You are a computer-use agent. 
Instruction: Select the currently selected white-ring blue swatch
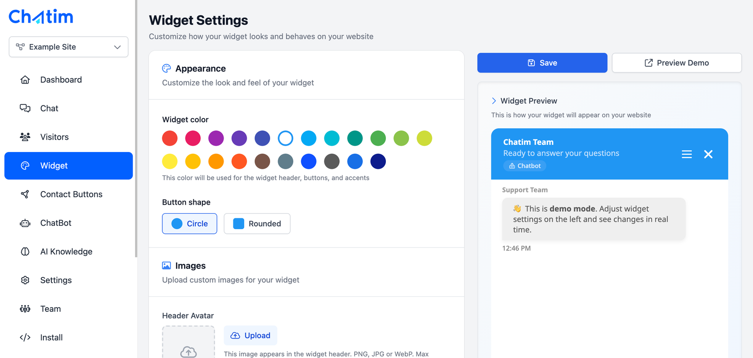286,138
